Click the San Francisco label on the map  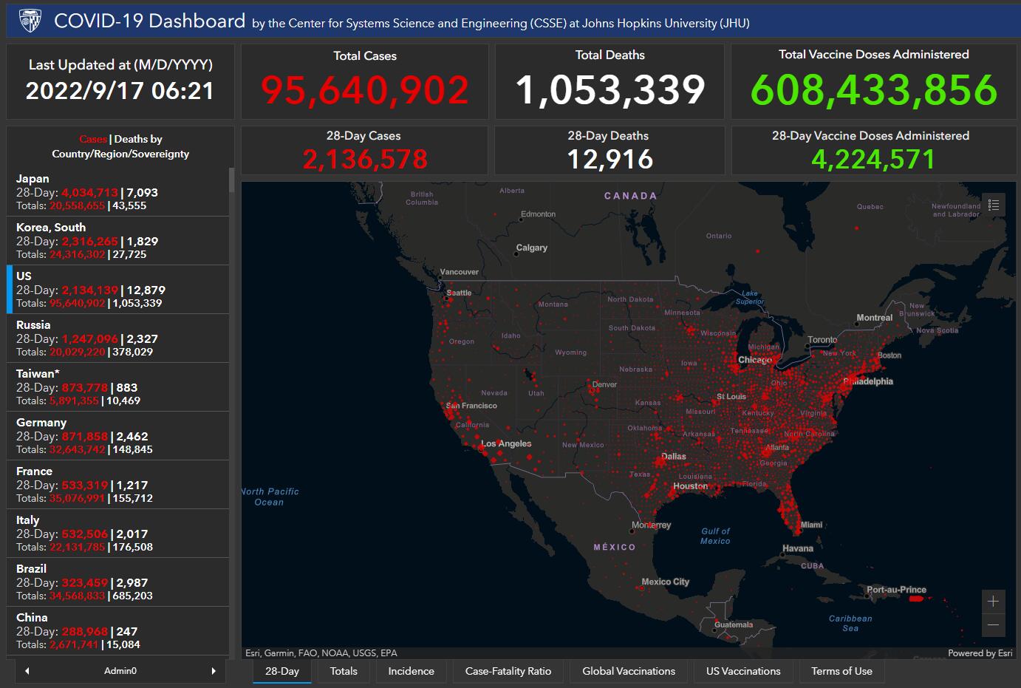click(471, 406)
